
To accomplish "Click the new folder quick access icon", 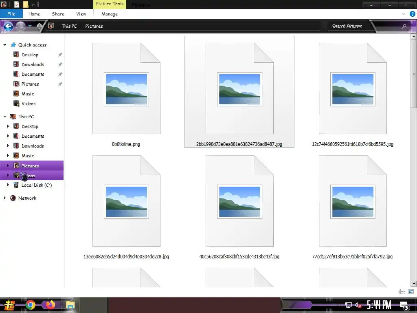I will click(x=26, y=4).
